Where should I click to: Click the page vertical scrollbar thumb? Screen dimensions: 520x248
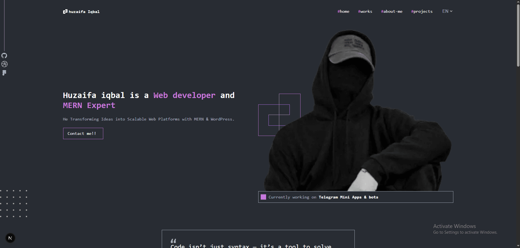click(518, 35)
